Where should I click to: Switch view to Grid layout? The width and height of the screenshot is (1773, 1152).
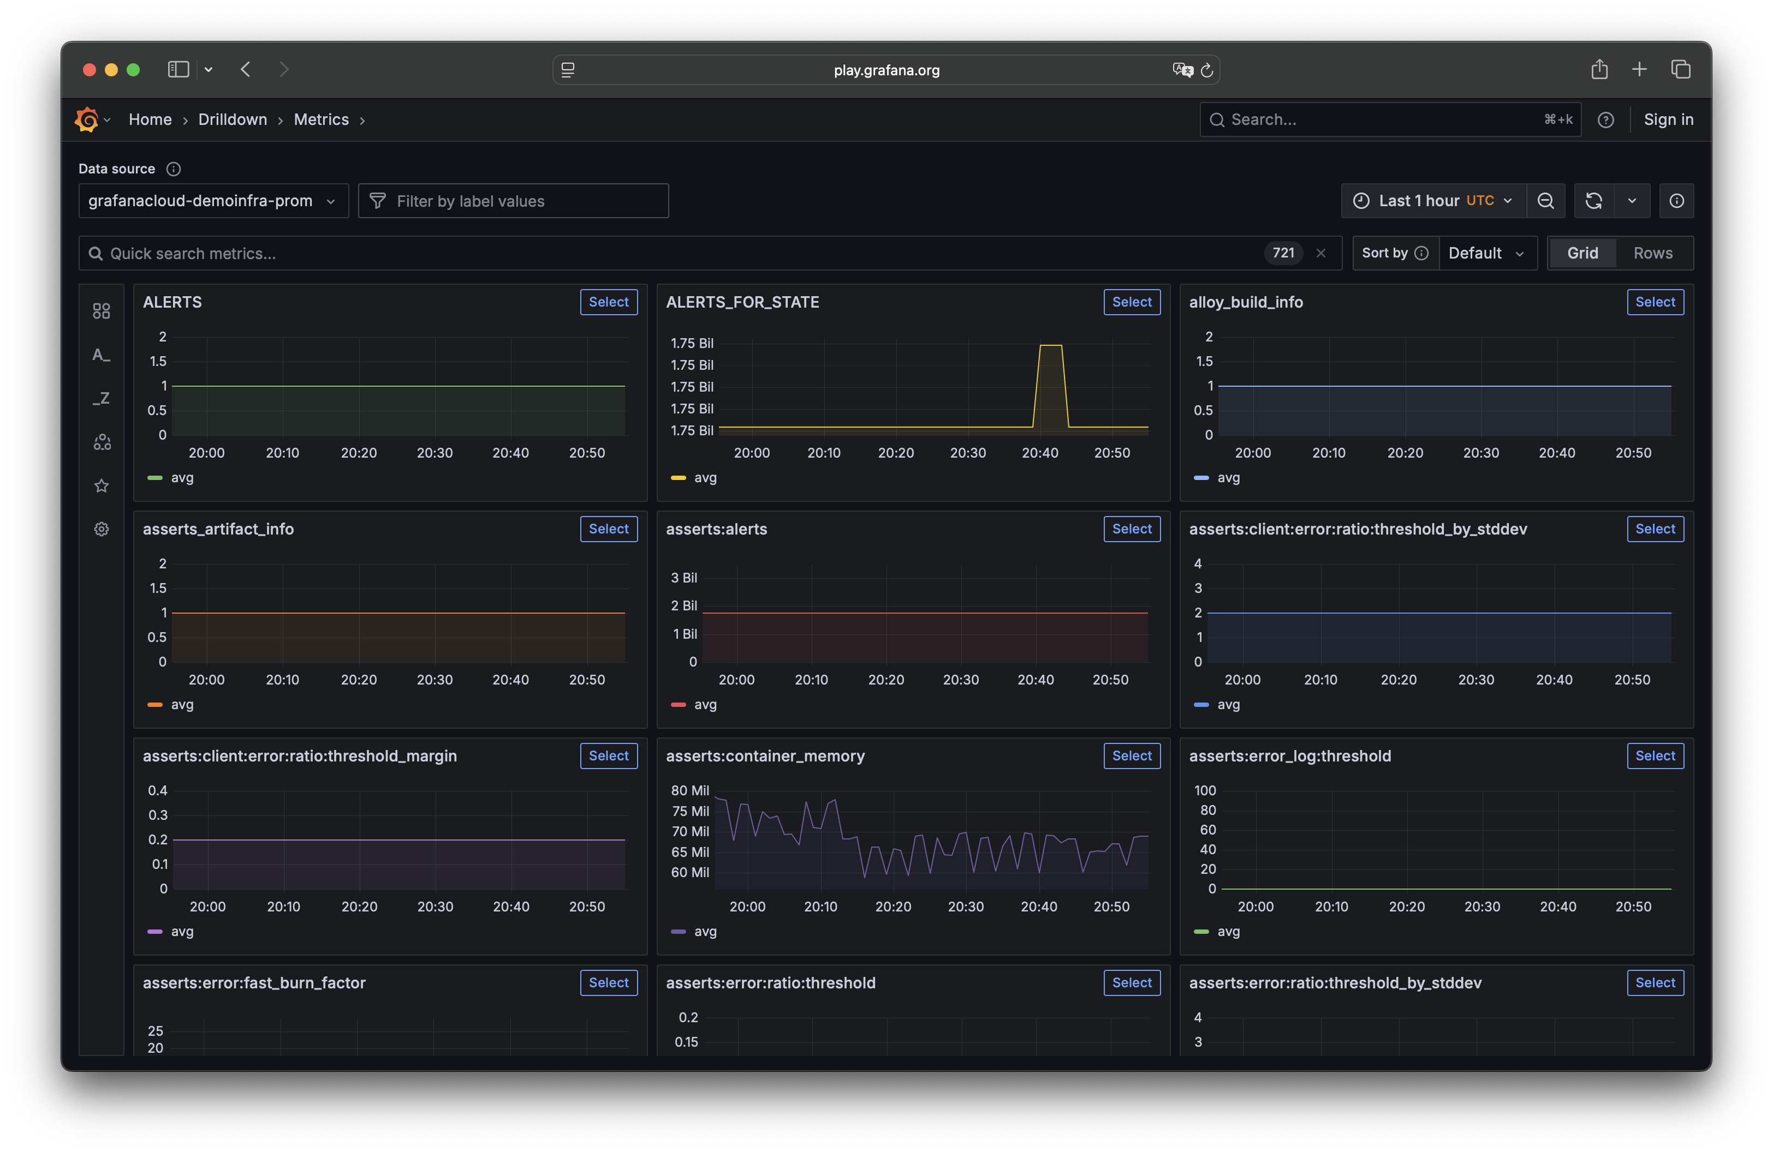tap(1582, 253)
